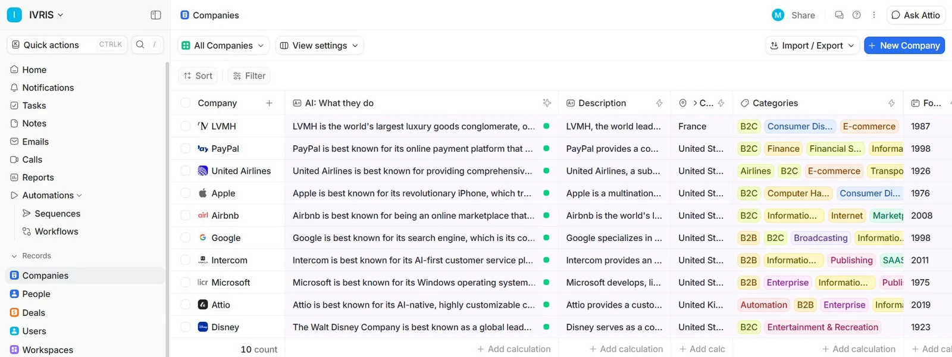Click the Attio logo icon
Viewport: 952px width, 357px height.
[203, 305]
